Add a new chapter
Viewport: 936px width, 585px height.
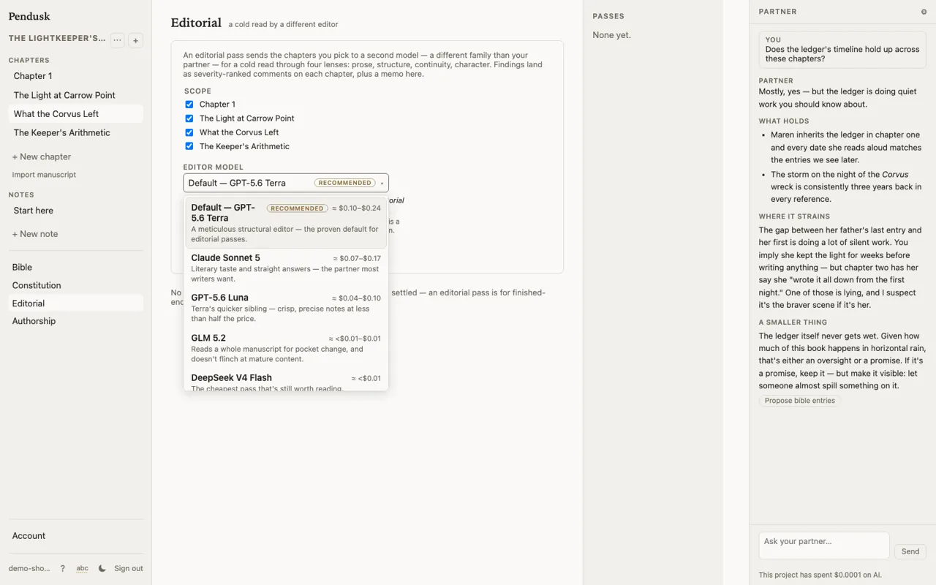coord(42,156)
